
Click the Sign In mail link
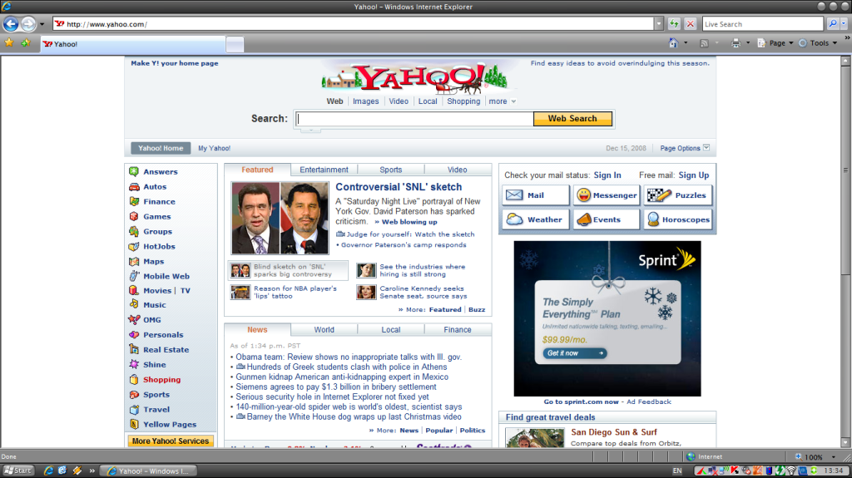coord(607,175)
